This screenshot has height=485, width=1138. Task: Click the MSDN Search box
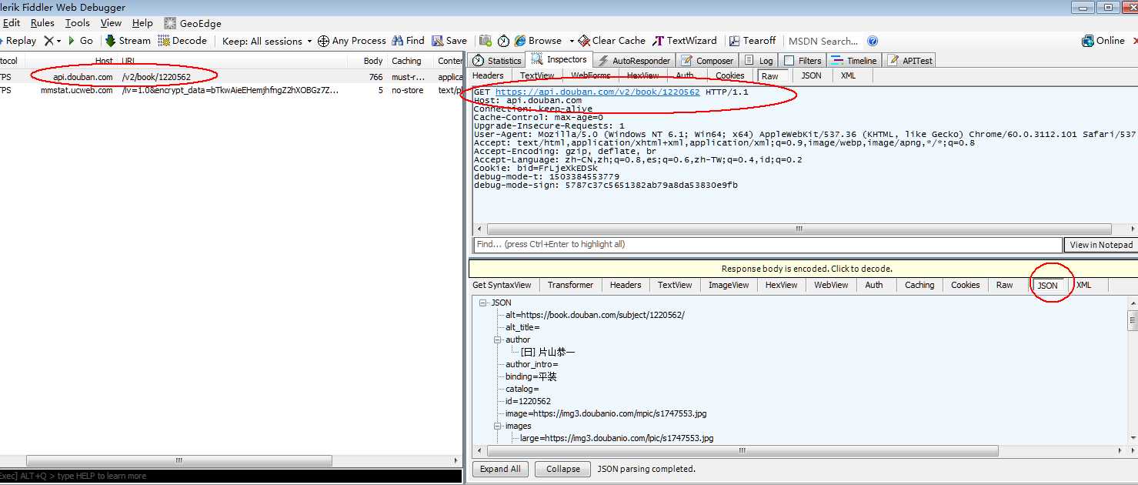point(823,42)
